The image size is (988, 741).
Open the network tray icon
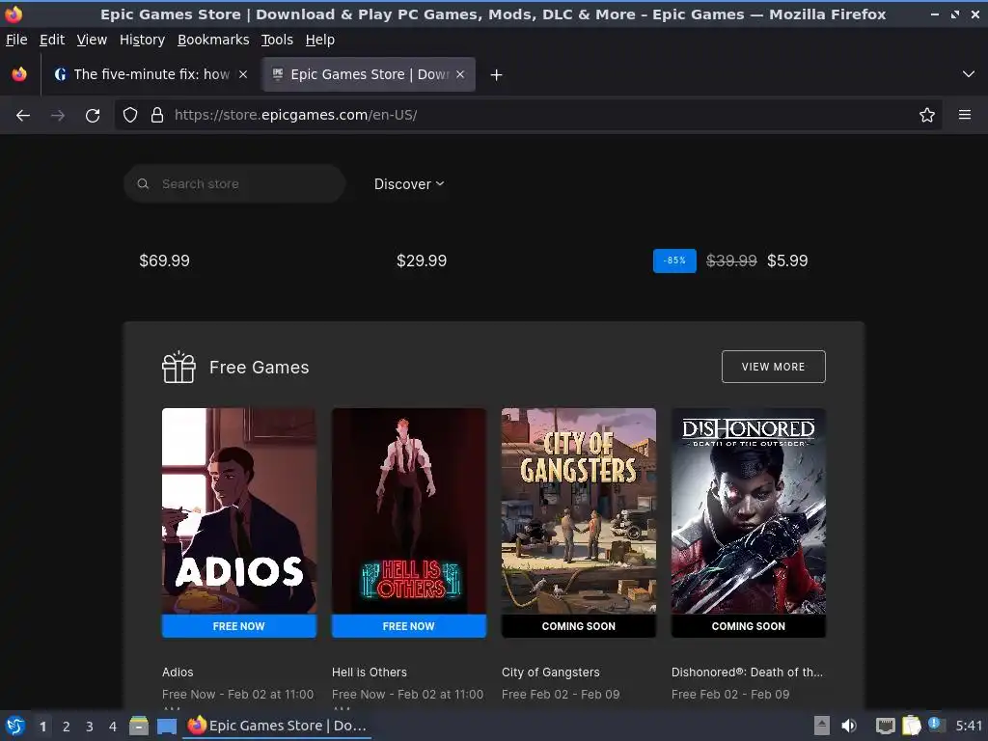[x=886, y=726]
